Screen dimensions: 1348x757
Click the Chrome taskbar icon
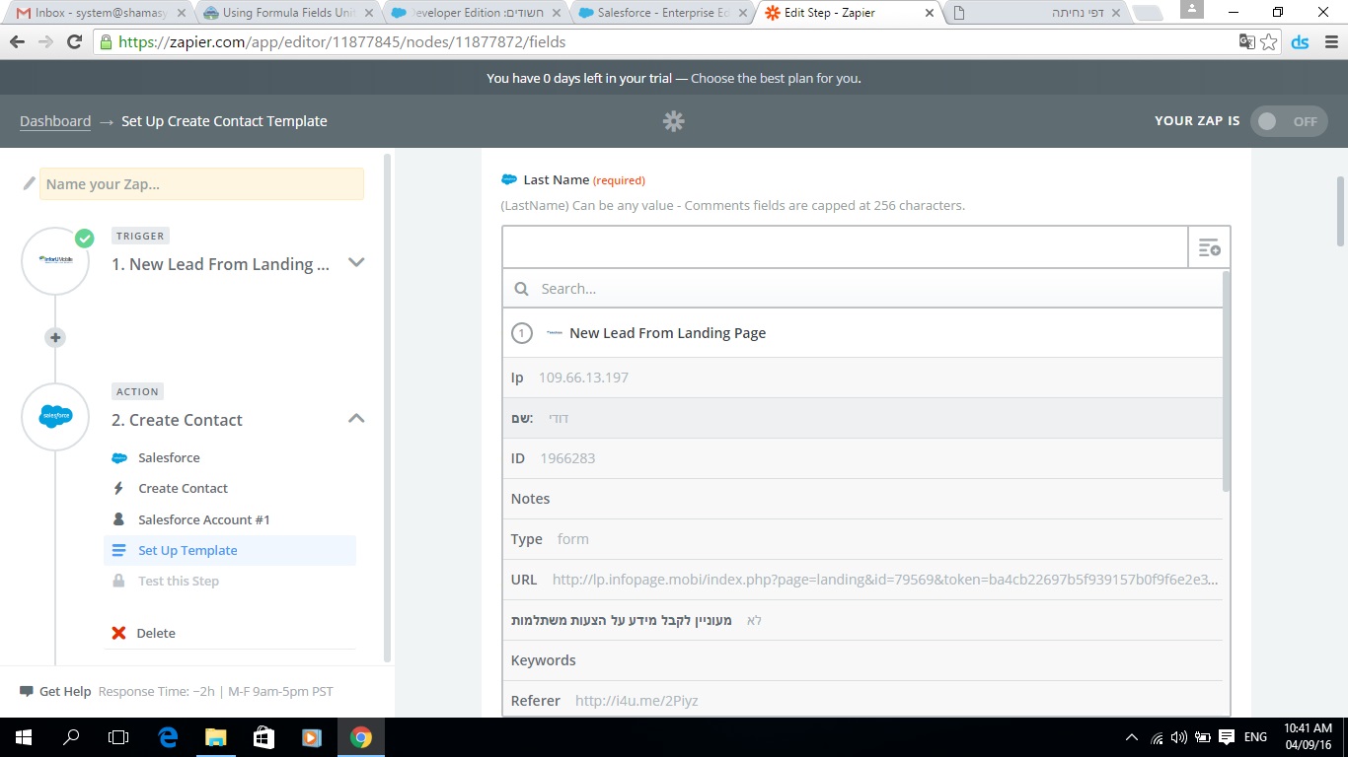(x=361, y=737)
